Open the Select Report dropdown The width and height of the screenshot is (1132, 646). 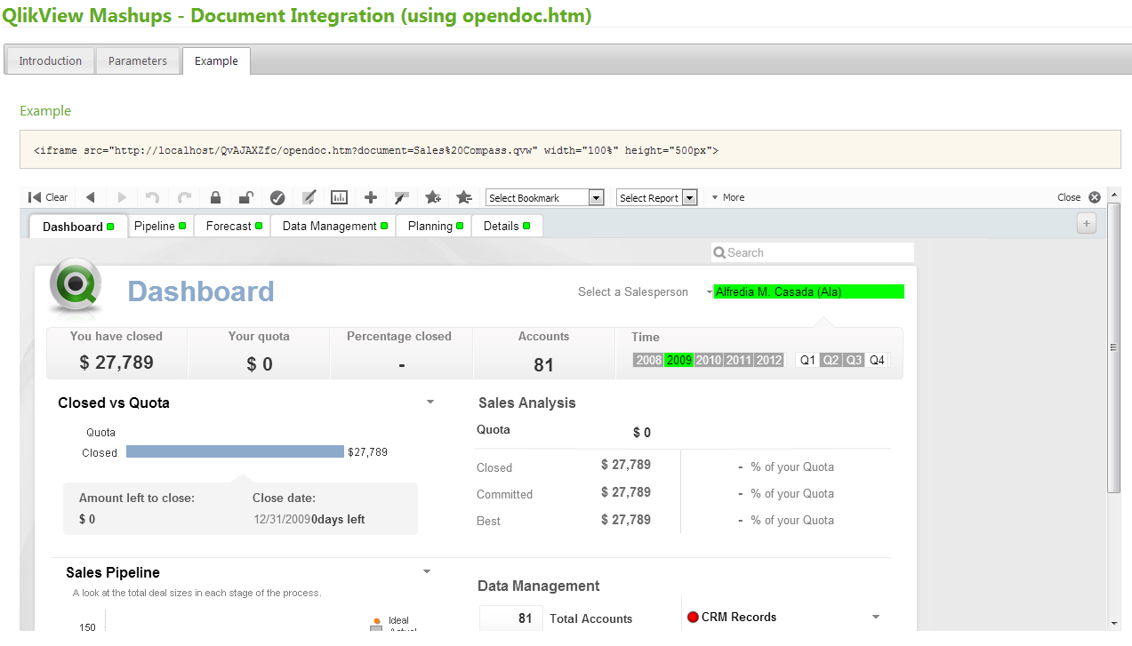click(x=656, y=198)
